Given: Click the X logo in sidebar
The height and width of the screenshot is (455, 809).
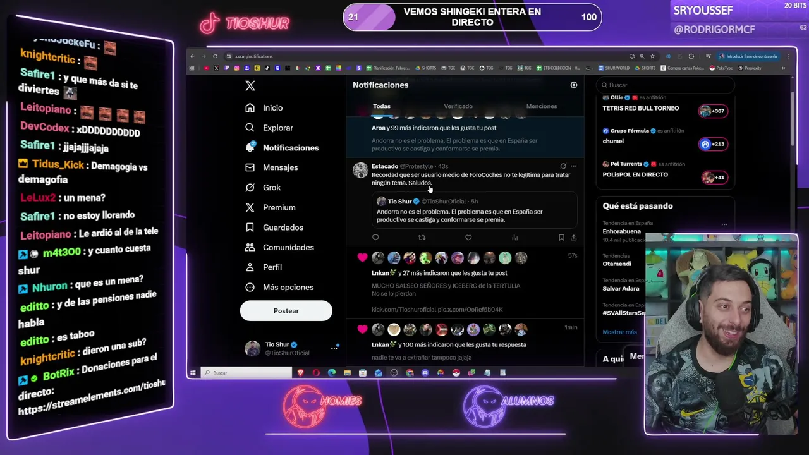Looking at the screenshot, I should tap(250, 86).
